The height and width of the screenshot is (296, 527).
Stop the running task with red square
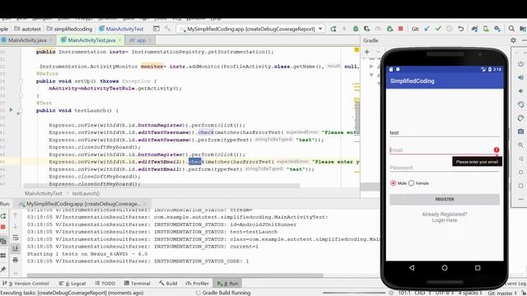[401, 29]
